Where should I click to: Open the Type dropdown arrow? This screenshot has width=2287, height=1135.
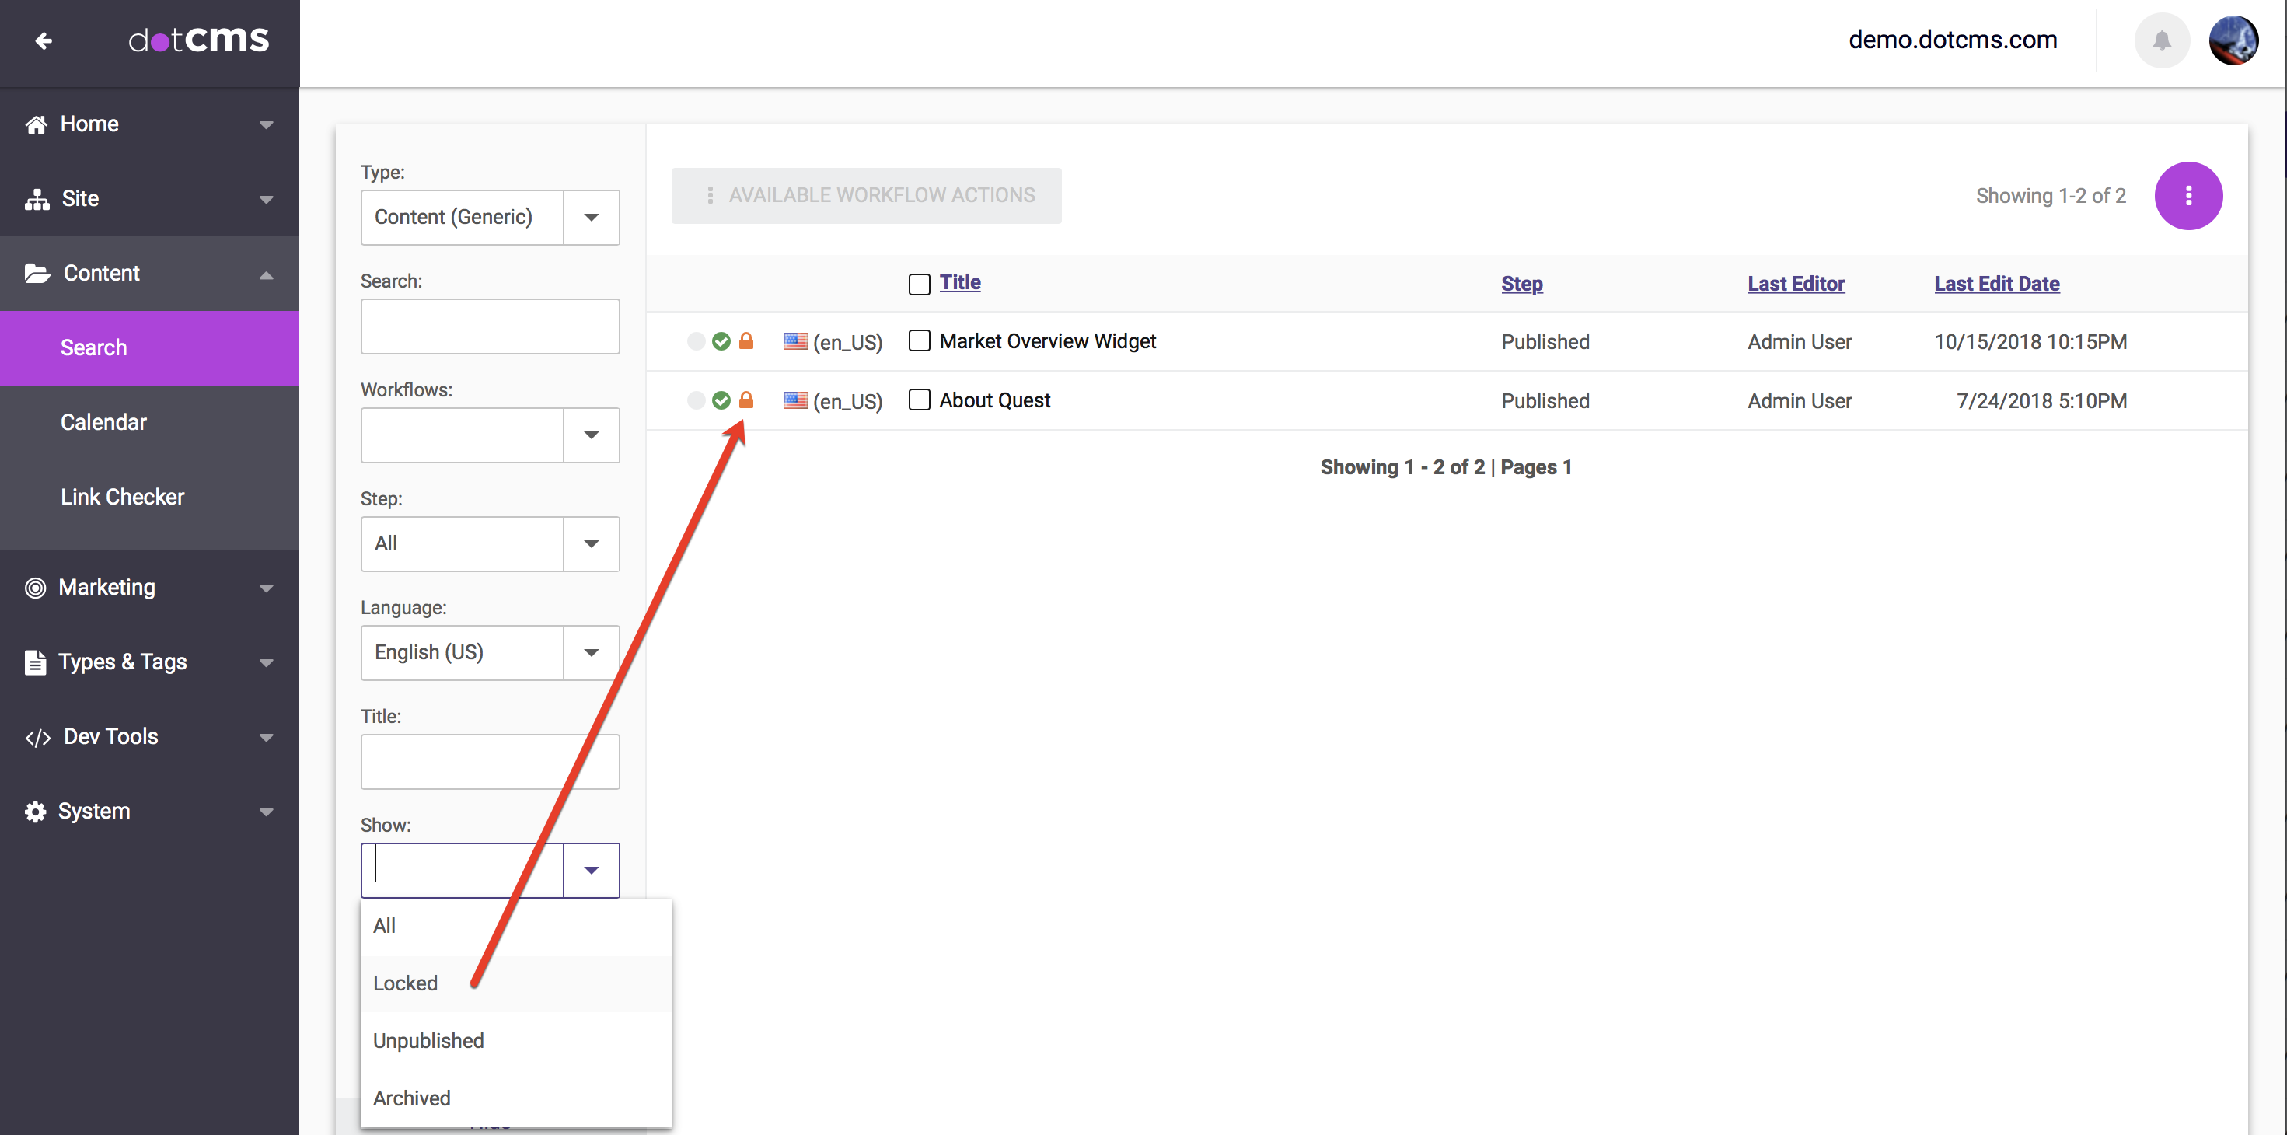point(590,218)
